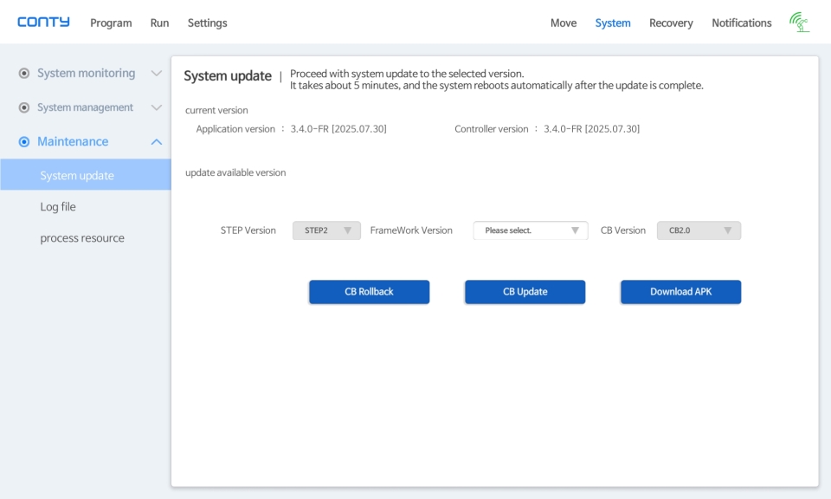
Task: Expand the System monitoring section chevron
Action: (157, 73)
